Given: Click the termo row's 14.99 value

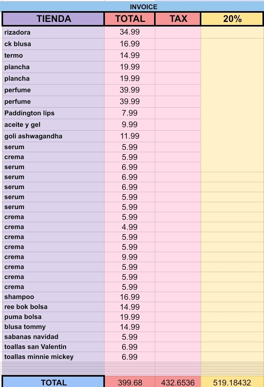Looking at the screenshot, I should 130,55.
